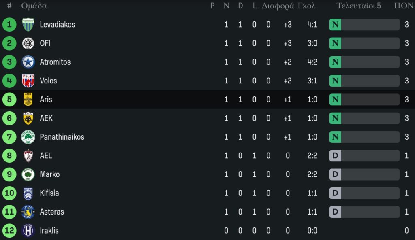Click the Ομάδα column header
415x240 pixels.
click(x=34, y=6)
